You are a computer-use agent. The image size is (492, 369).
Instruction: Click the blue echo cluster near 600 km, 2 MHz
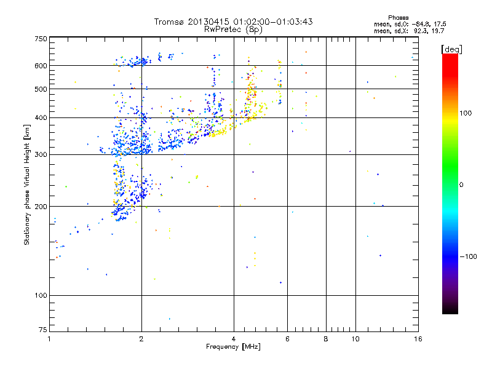(135, 60)
